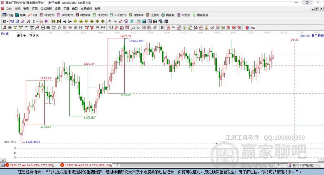Open the 交易委托 menu
The image size is (324, 175).
[86, 9]
